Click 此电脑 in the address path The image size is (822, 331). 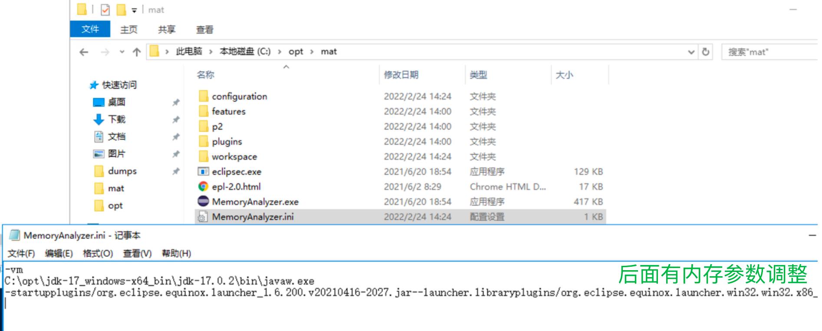pyautogui.click(x=189, y=51)
